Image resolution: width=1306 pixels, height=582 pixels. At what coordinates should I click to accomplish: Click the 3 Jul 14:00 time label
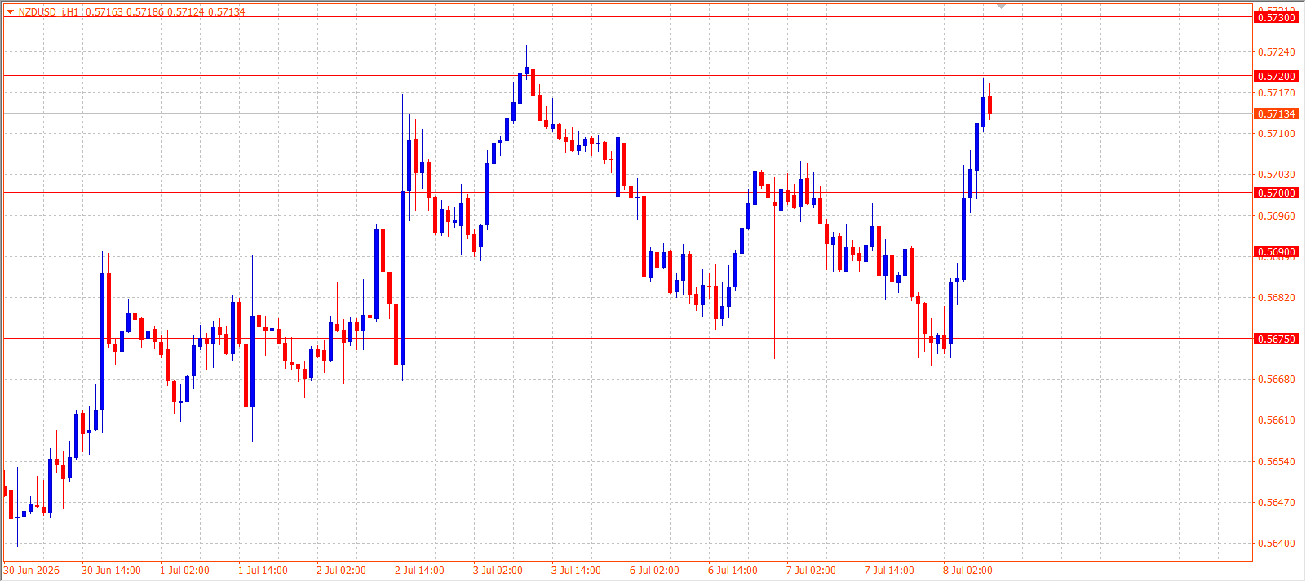tap(576, 571)
